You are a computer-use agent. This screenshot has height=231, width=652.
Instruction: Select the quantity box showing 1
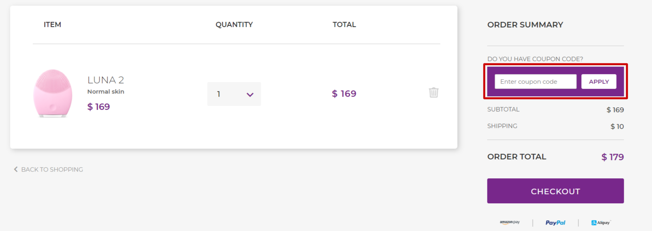click(x=234, y=94)
